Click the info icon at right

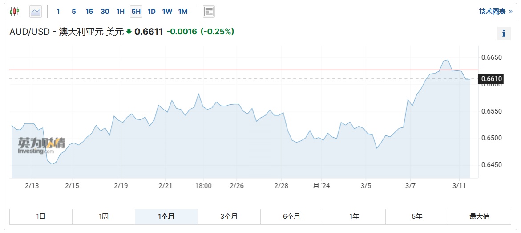click(x=504, y=33)
